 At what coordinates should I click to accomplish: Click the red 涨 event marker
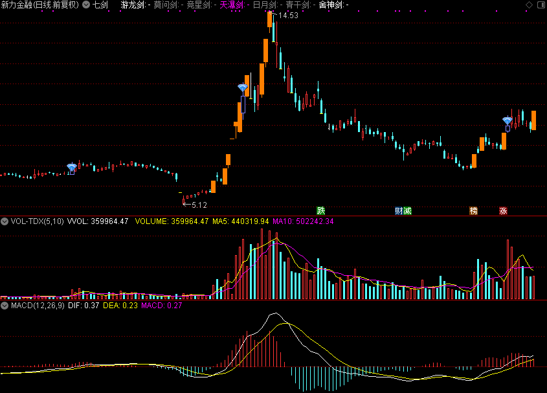tap(503, 211)
